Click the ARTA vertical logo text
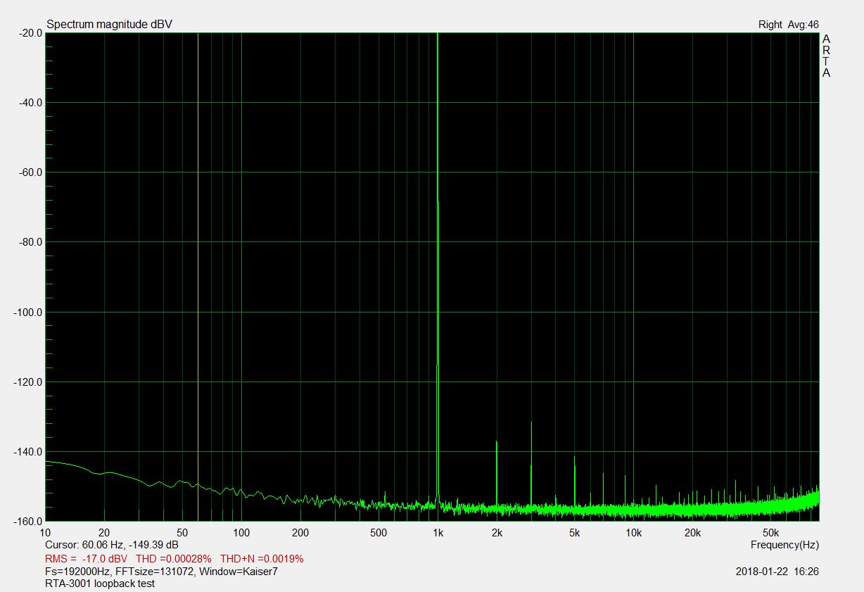The height and width of the screenshot is (592, 864). point(826,56)
